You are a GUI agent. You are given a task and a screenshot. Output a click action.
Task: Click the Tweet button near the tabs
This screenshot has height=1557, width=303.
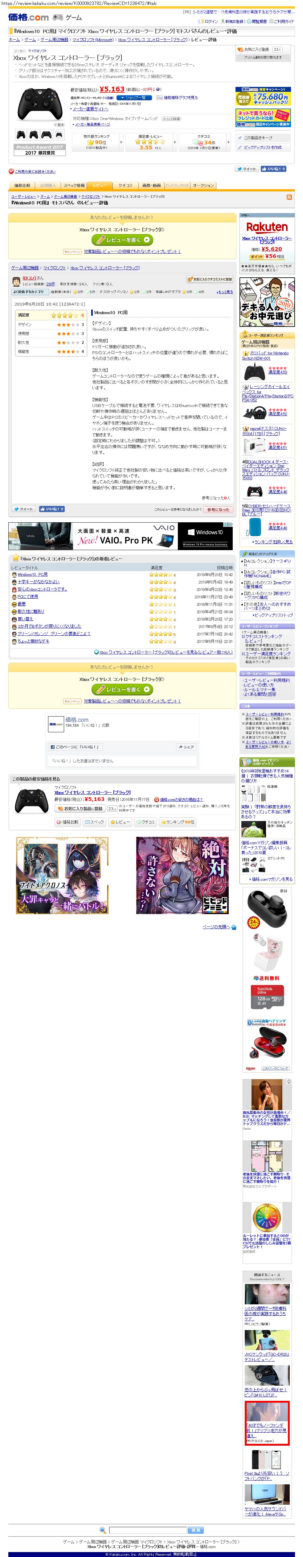pyautogui.click(x=246, y=169)
